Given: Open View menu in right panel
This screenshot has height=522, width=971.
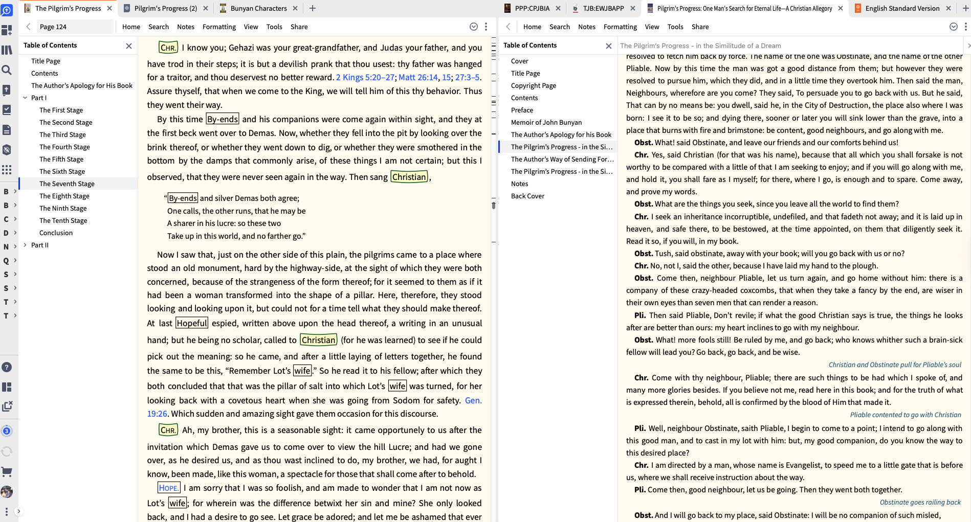Looking at the screenshot, I should pos(652,27).
